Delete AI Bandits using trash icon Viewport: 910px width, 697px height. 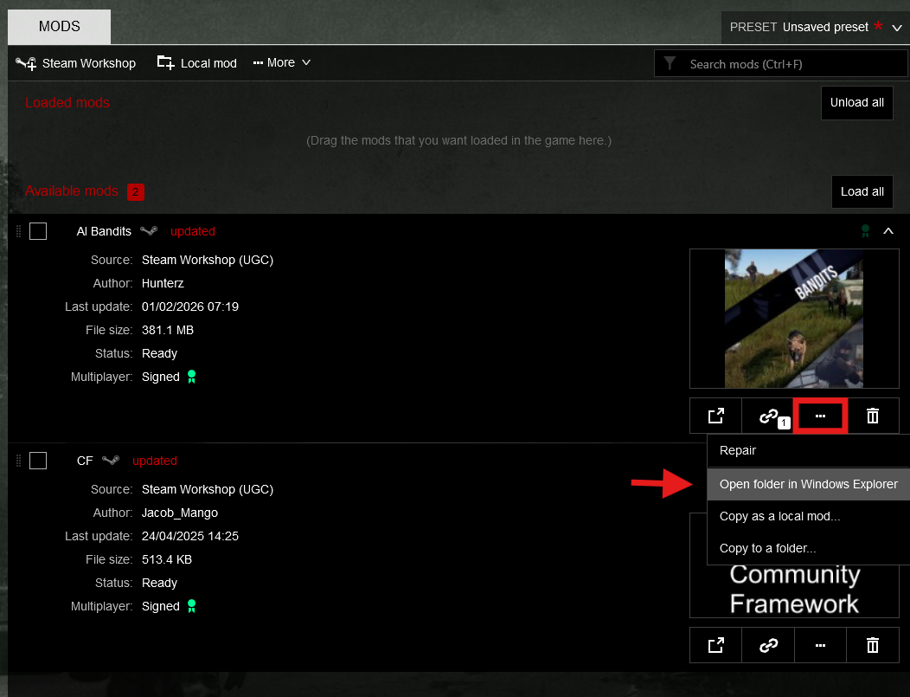[x=873, y=416]
